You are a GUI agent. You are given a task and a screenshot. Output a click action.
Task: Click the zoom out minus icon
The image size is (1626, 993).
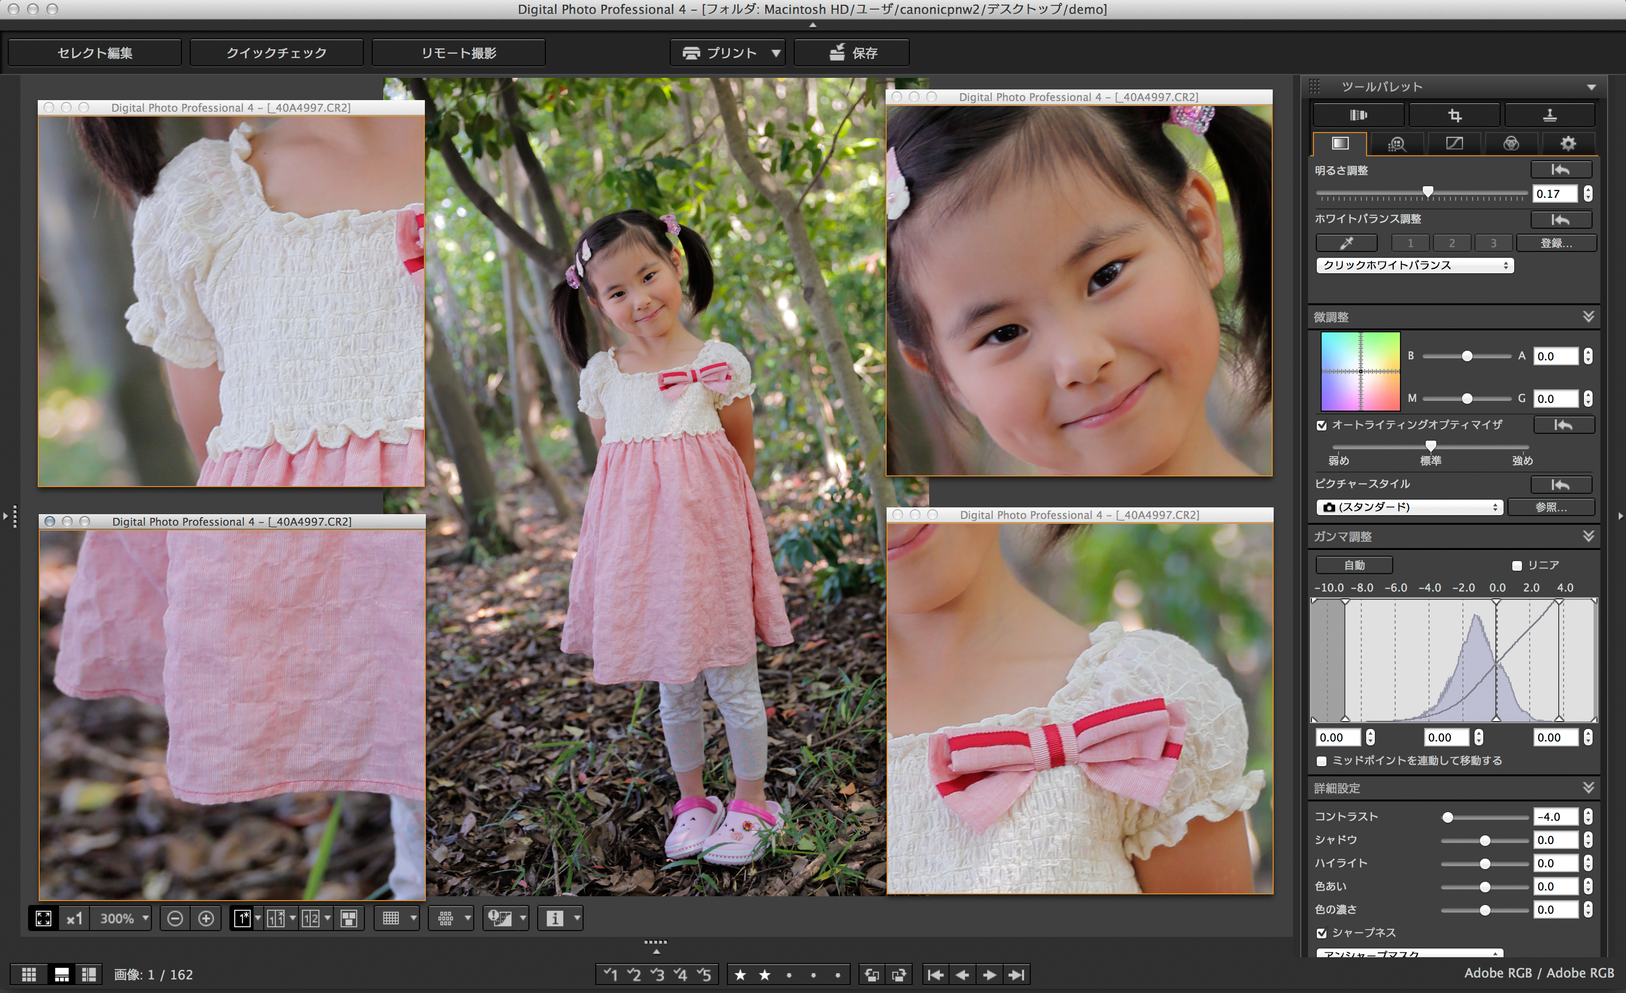click(x=175, y=919)
